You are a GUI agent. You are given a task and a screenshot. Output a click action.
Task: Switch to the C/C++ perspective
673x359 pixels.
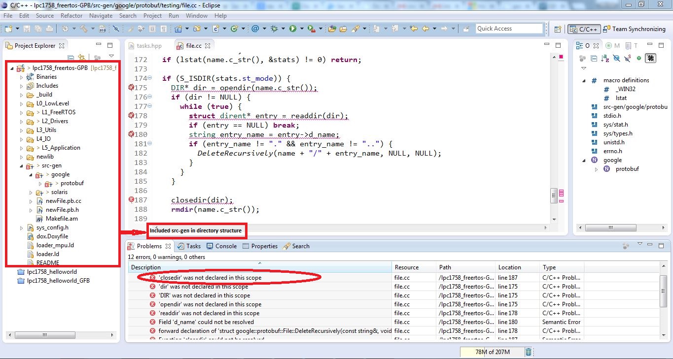(x=584, y=29)
